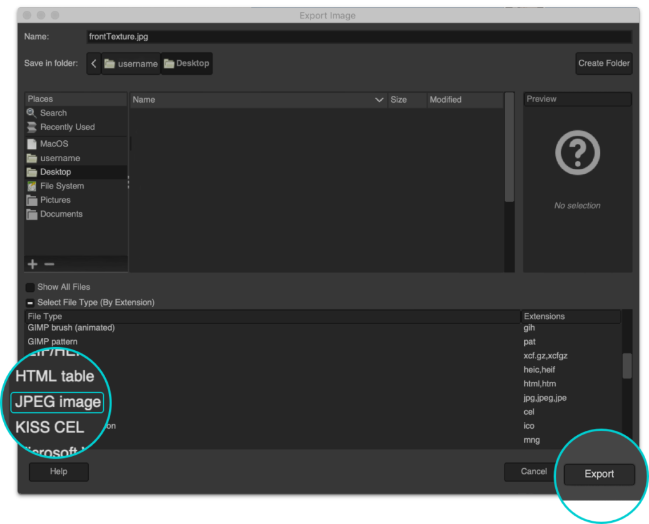Viewport: 649px width, 524px height.
Task: Click the Desktop path breadcrumb button
Action: click(187, 63)
